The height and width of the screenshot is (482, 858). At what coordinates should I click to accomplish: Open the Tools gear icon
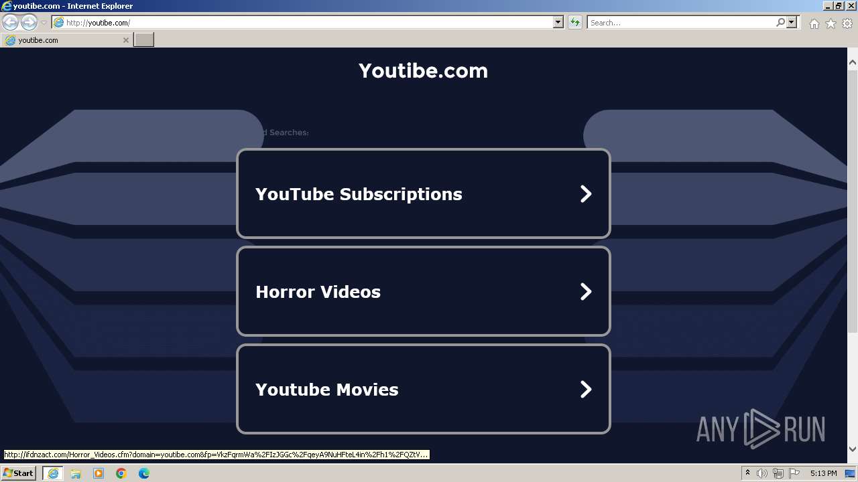pyautogui.click(x=847, y=23)
